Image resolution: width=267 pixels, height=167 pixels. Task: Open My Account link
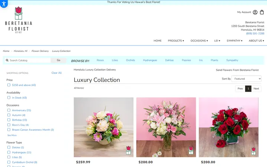[x=244, y=12]
